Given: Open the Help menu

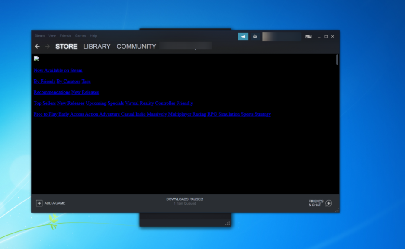Looking at the screenshot, I should pos(93,35).
